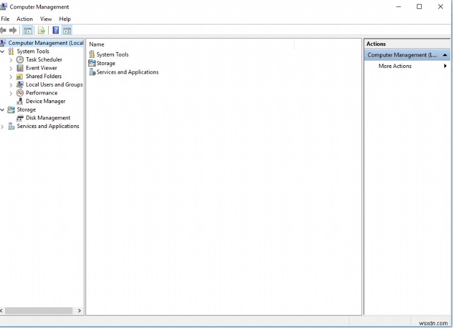
Task: Select the Event Viewer tree item
Action: (41, 67)
